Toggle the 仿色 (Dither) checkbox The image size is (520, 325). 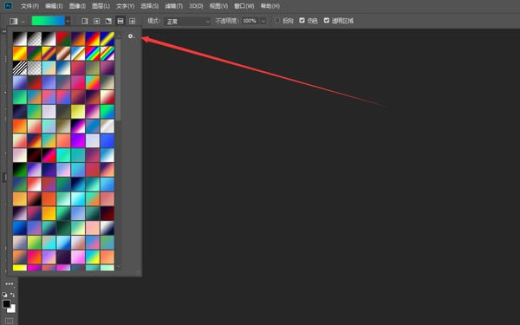pyautogui.click(x=302, y=21)
